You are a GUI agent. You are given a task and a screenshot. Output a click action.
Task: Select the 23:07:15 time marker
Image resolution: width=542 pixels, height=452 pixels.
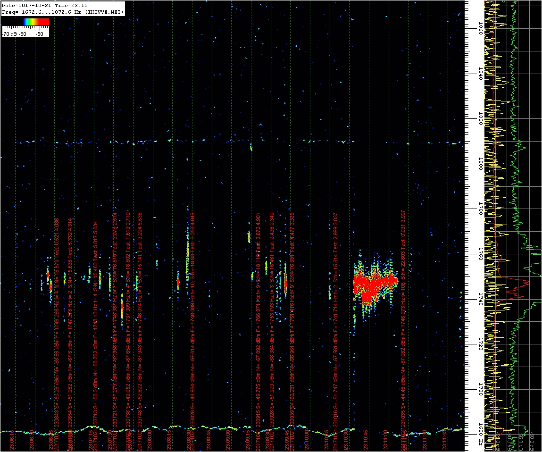[x=90, y=440]
